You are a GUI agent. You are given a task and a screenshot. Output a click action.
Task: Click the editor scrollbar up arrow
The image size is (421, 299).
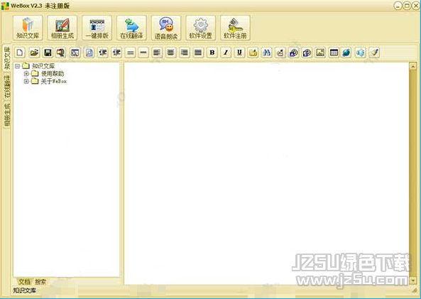pos(413,66)
